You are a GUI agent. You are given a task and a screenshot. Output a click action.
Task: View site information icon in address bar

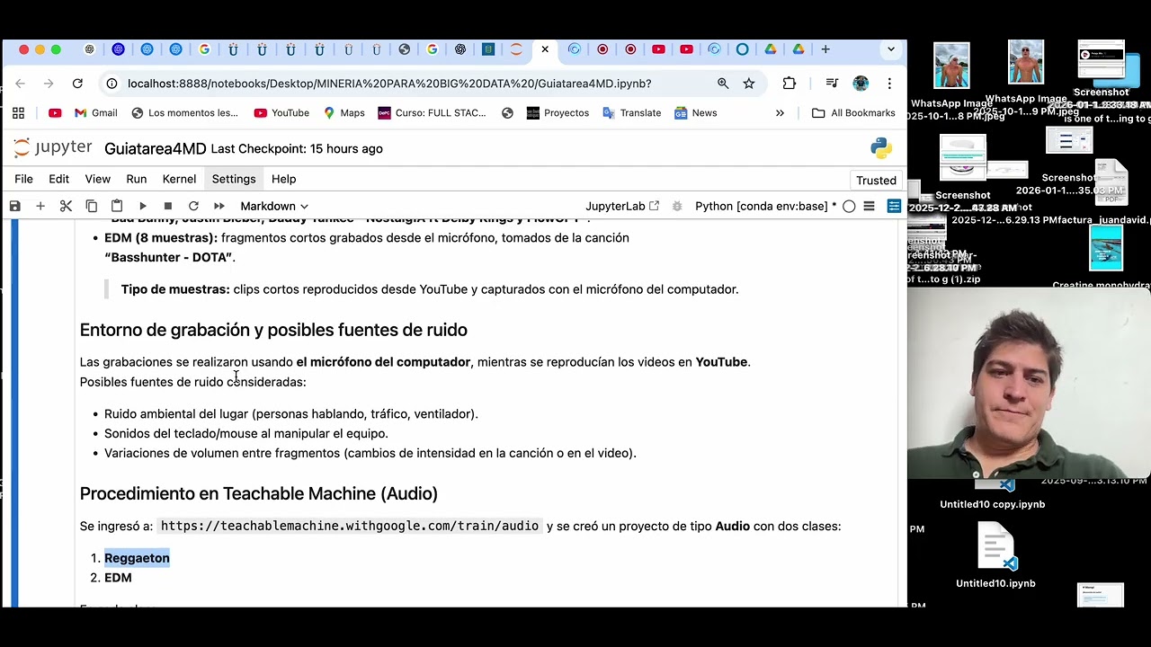[x=112, y=84]
